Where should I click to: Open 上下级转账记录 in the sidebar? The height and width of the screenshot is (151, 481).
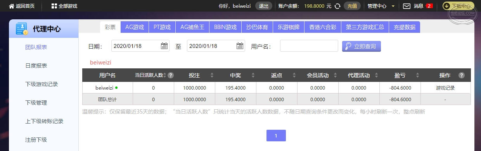pos(44,121)
